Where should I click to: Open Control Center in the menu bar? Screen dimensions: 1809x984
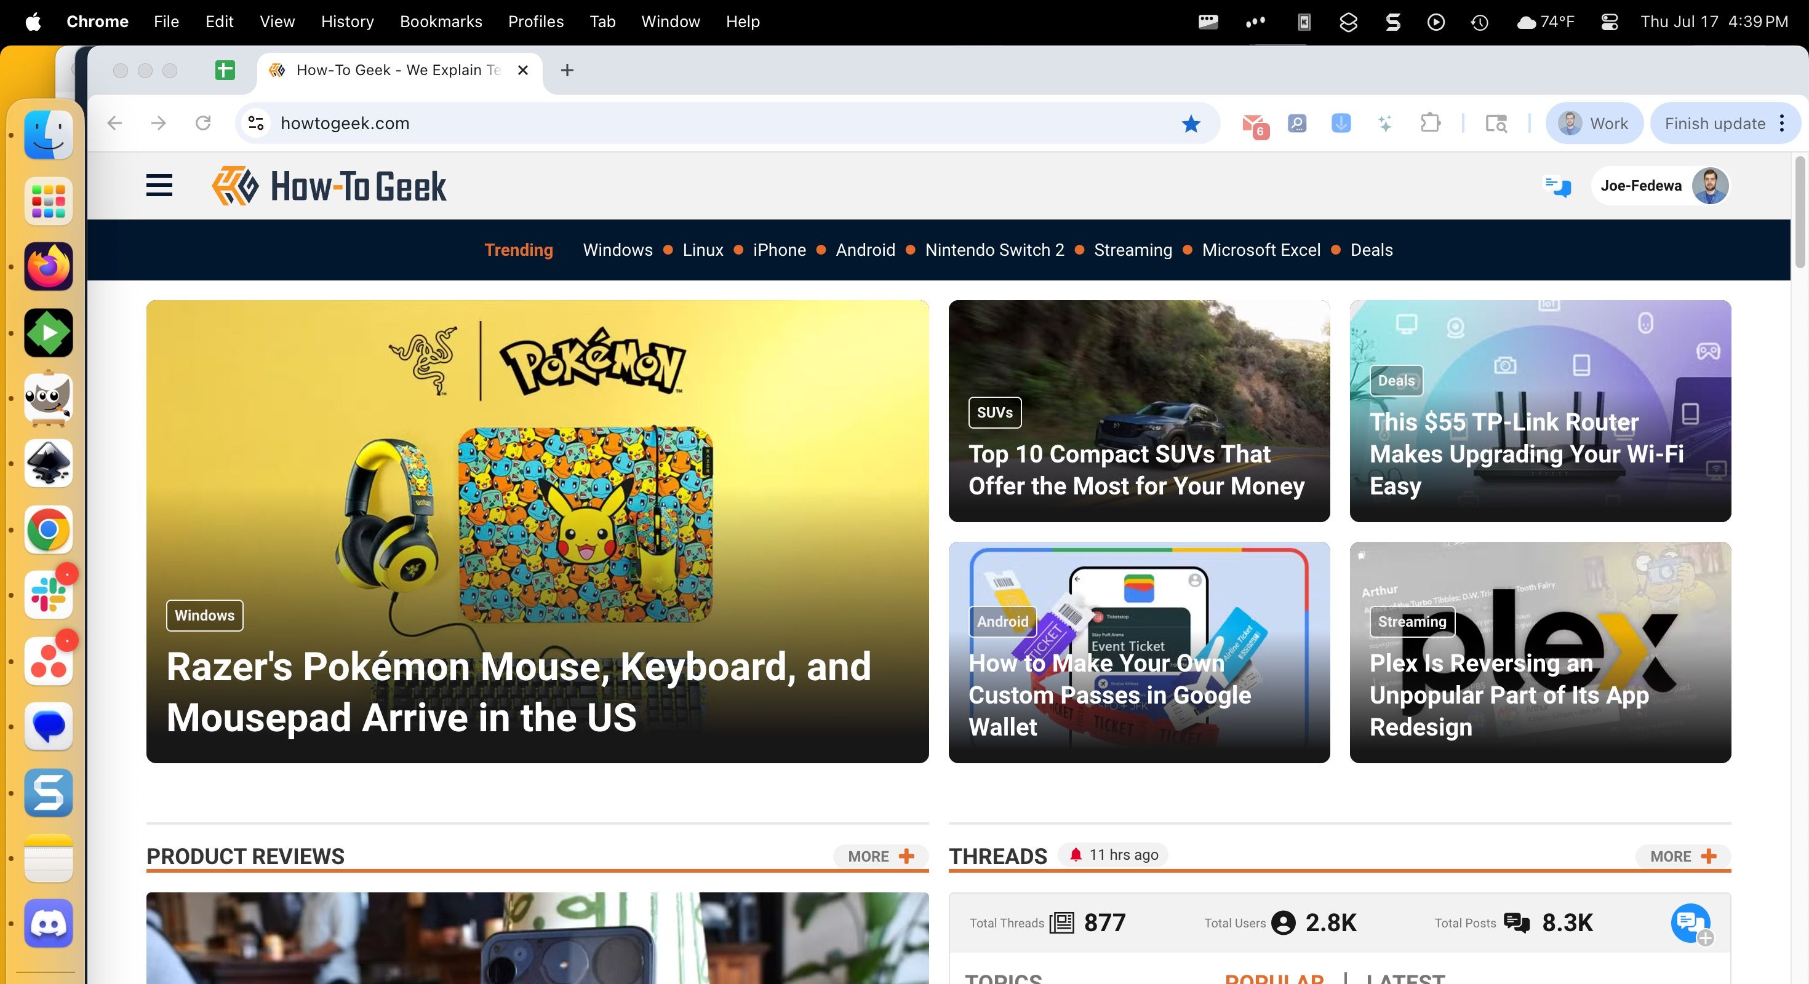click(x=1609, y=22)
